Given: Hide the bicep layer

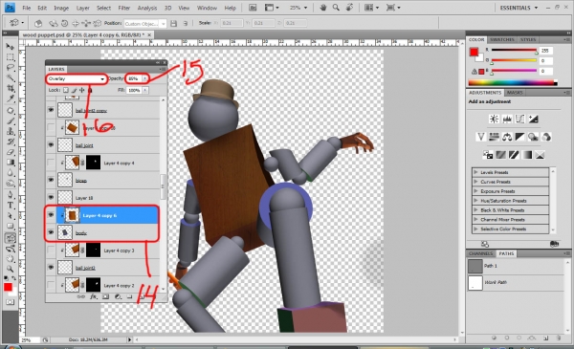Looking at the screenshot, I should (51, 180).
